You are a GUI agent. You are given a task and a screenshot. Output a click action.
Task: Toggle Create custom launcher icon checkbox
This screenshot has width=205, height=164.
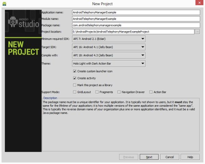[74, 71]
